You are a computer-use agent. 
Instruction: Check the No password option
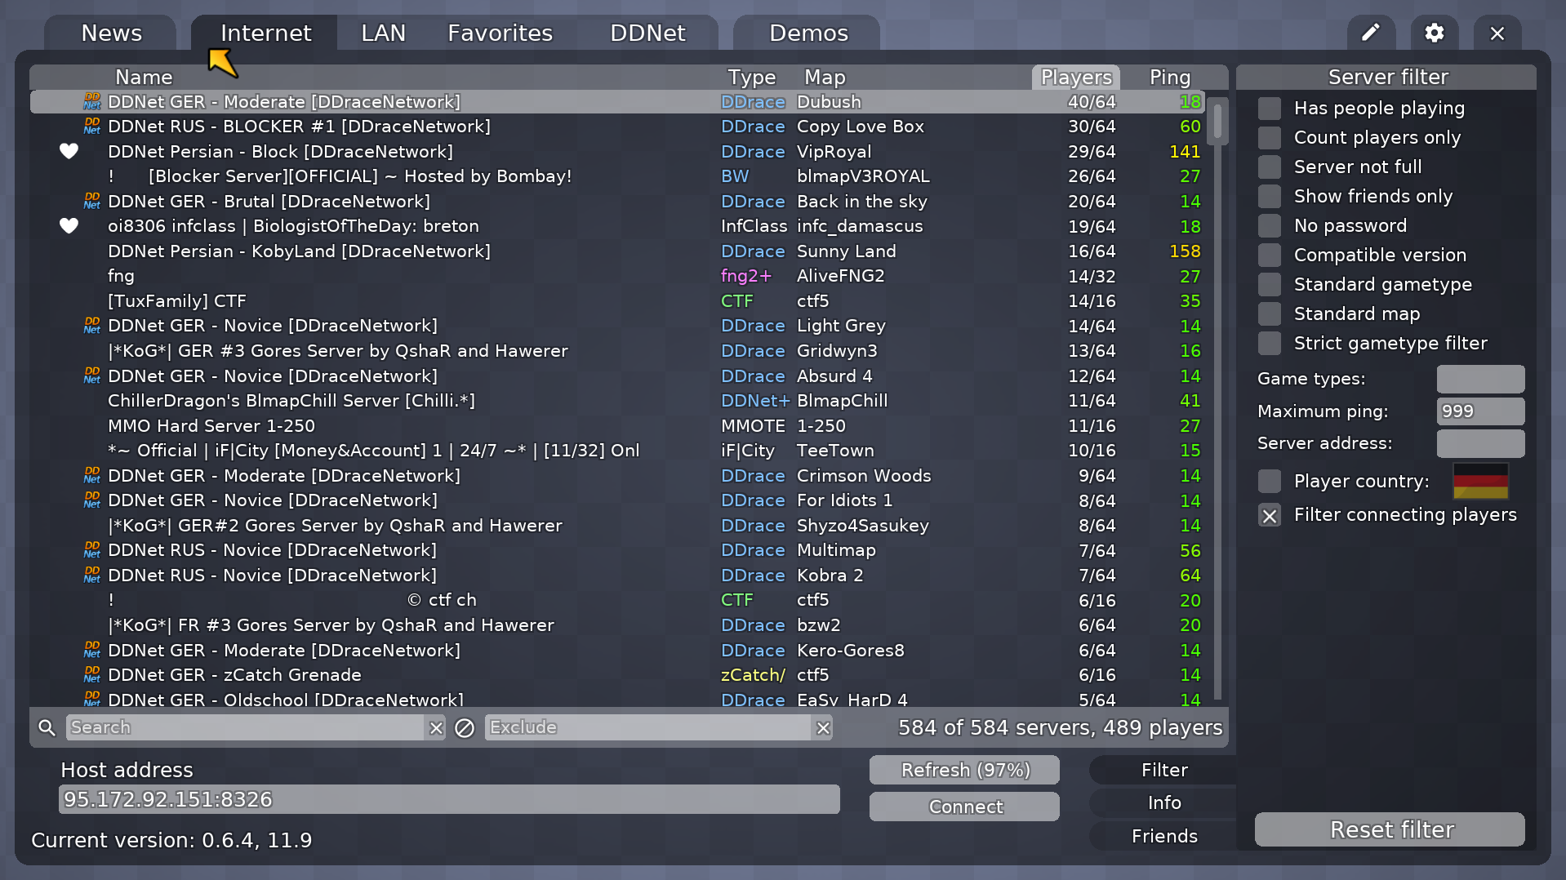coord(1269,225)
